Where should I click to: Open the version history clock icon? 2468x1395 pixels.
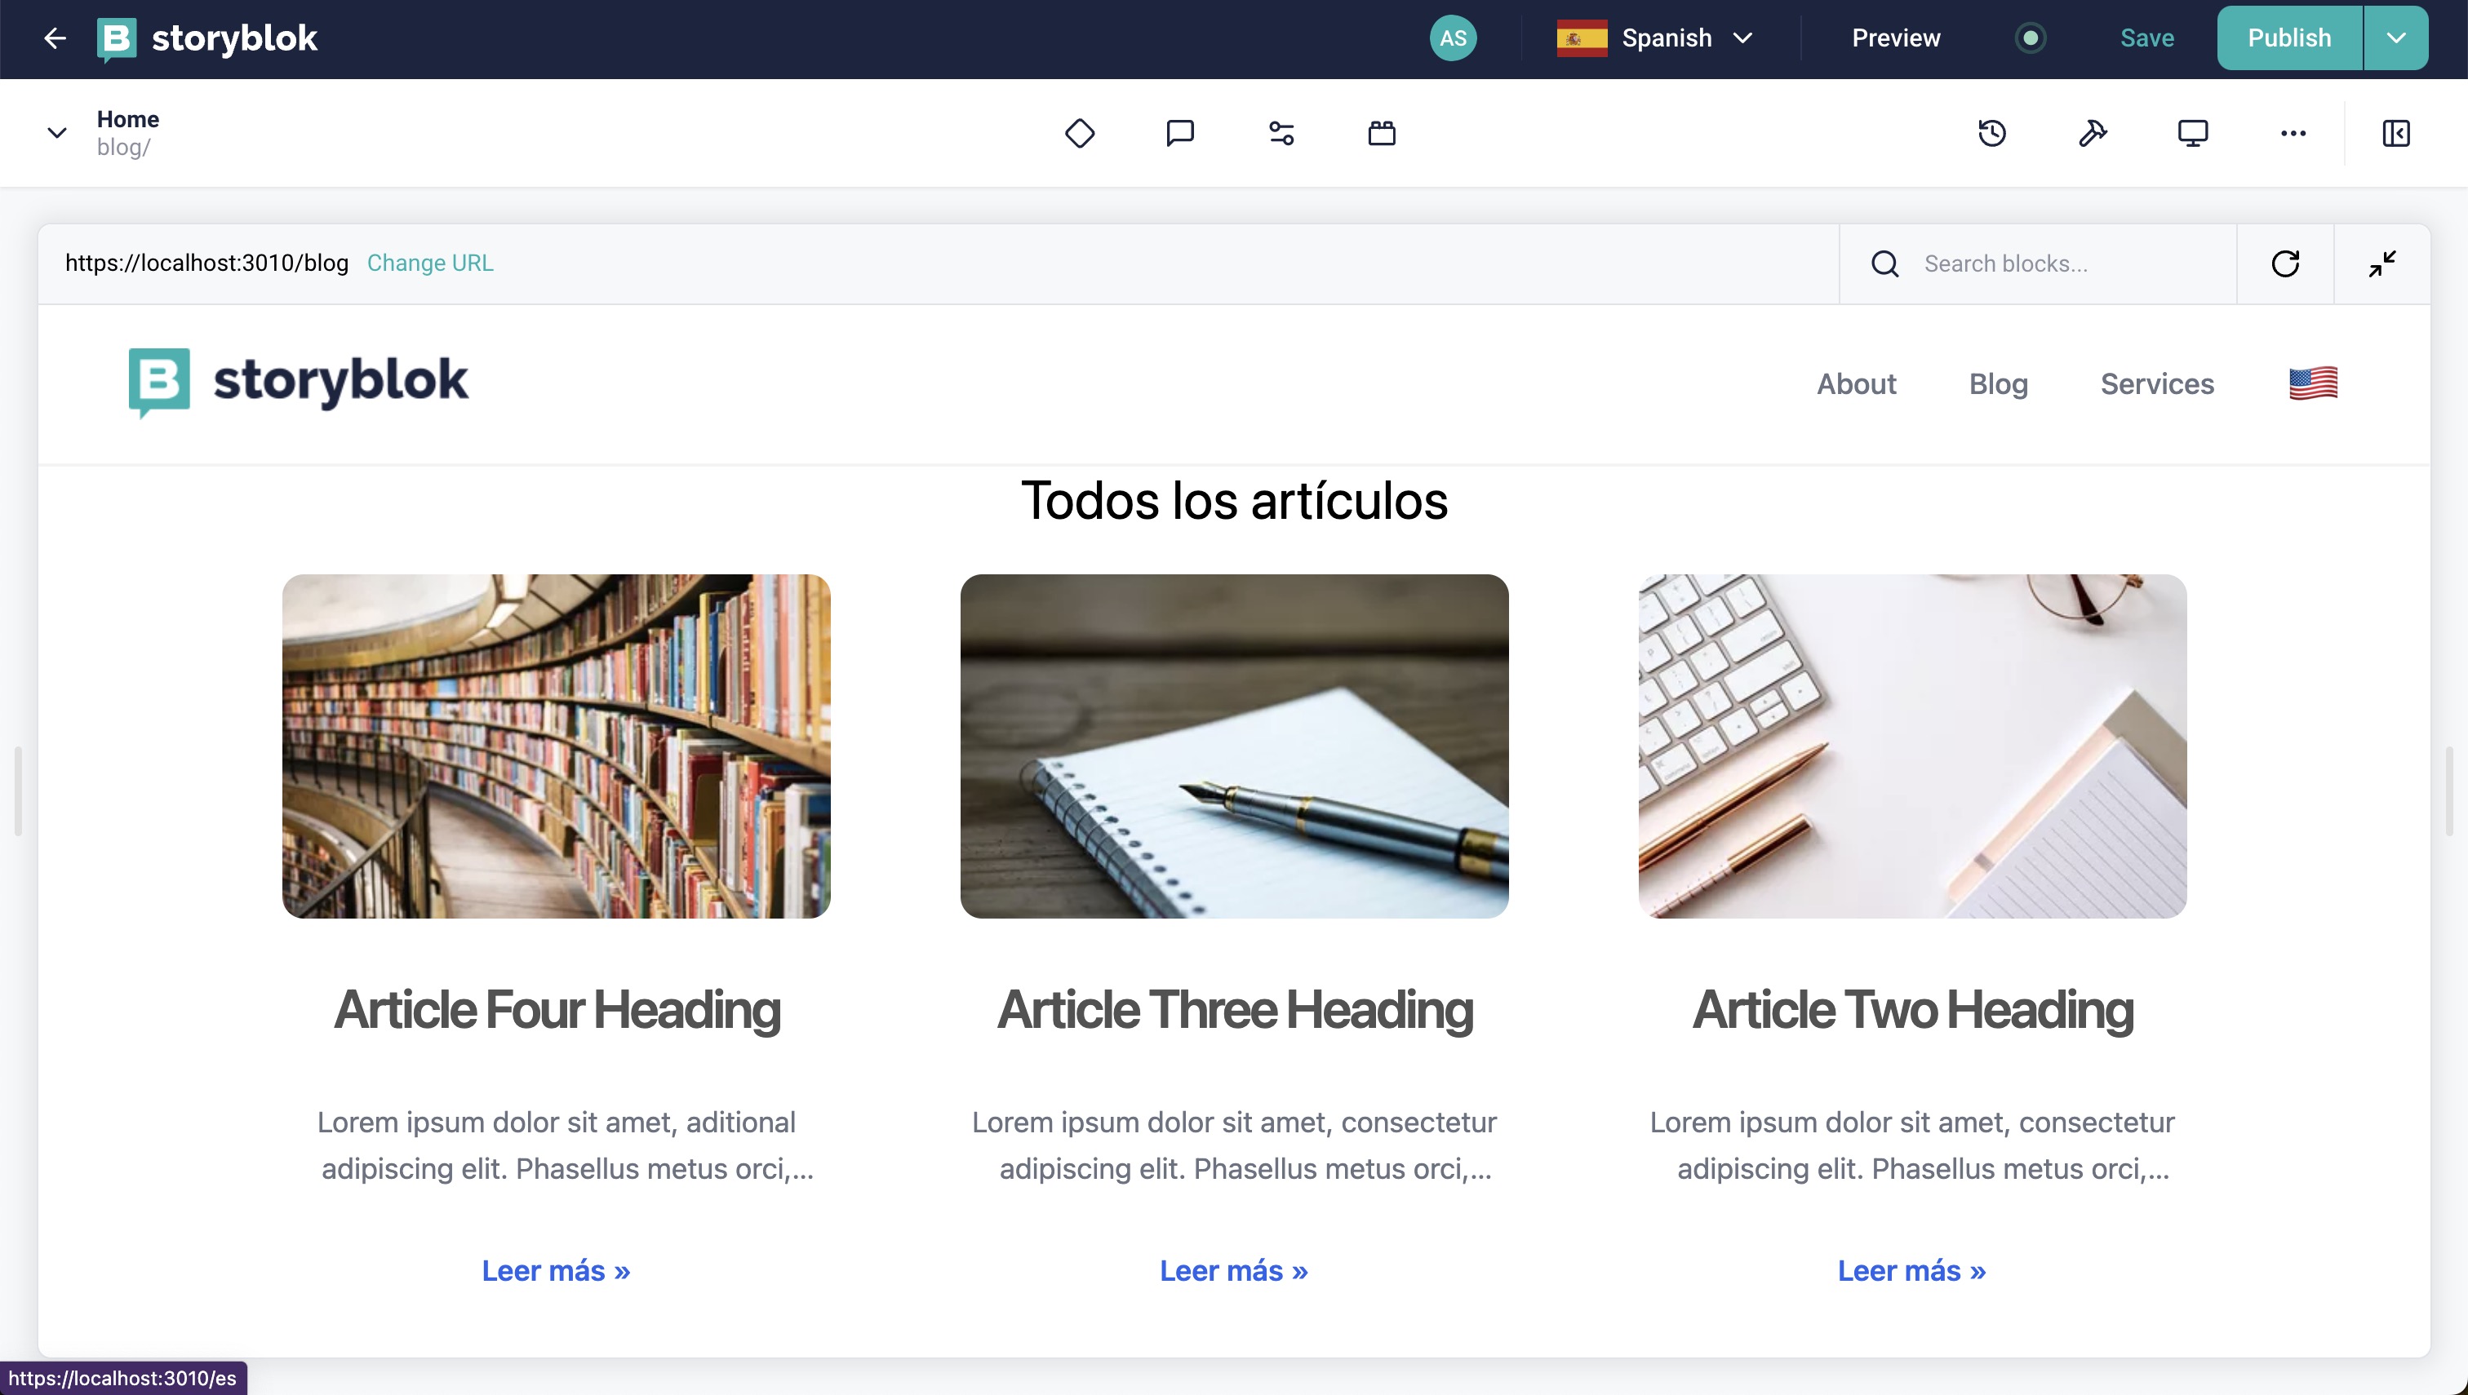tap(1991, 133)
